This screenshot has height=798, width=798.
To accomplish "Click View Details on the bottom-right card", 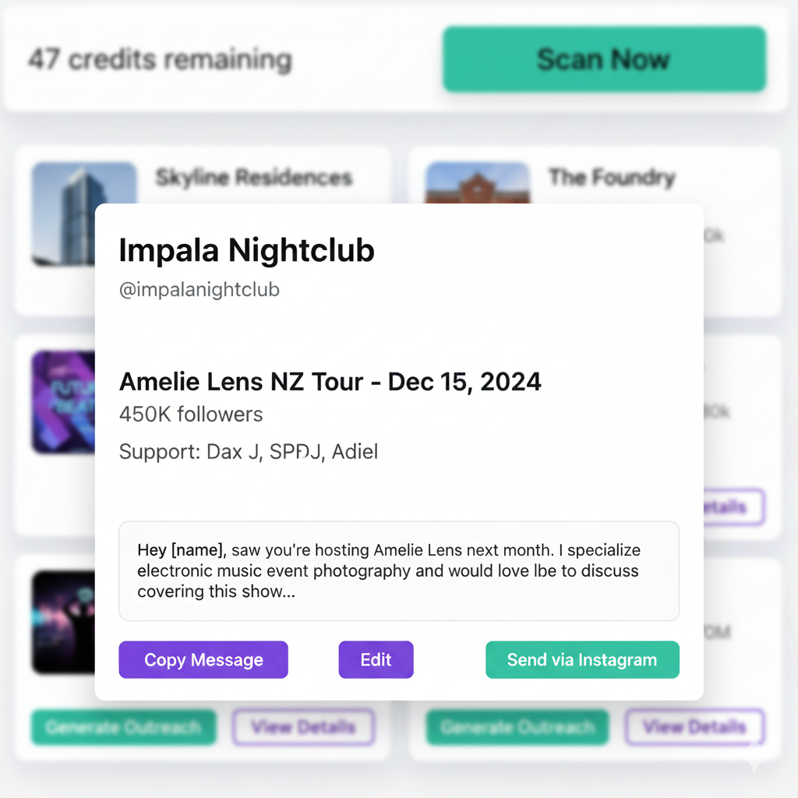I will (x=694, y=728).
